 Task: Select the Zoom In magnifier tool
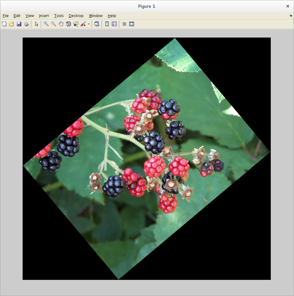46,24
